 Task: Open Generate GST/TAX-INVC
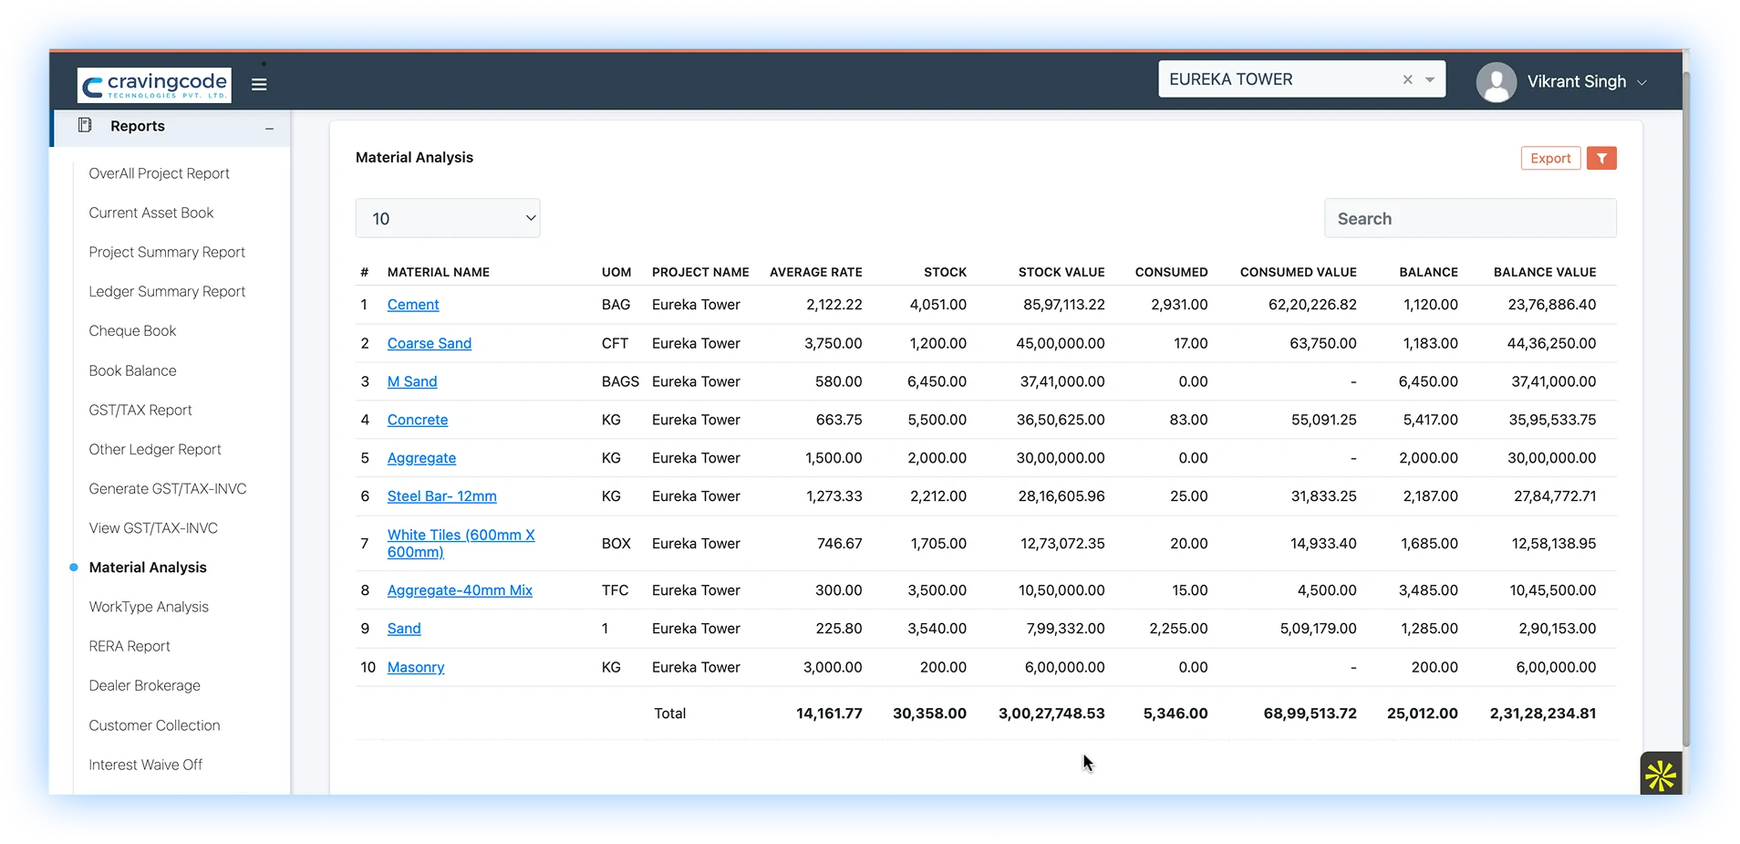168,488
